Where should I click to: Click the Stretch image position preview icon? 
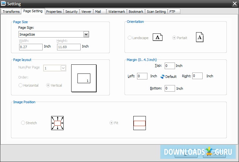[x=57, y=123]
